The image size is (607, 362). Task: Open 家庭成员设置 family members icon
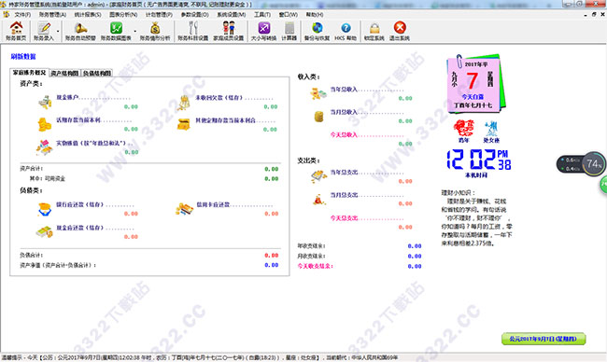pyautogui.click(x=229, y=31)
